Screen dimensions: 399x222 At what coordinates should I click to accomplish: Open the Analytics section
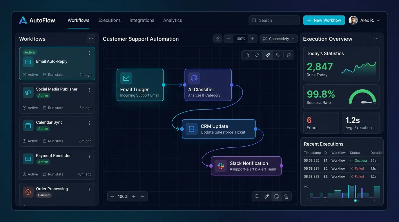[x=173, y=20]
